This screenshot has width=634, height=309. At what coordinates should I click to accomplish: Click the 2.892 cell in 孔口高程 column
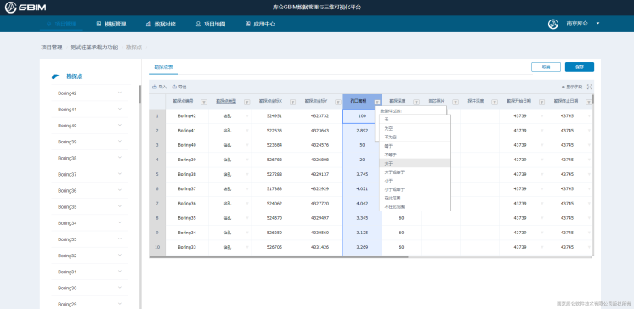(362, 131)
